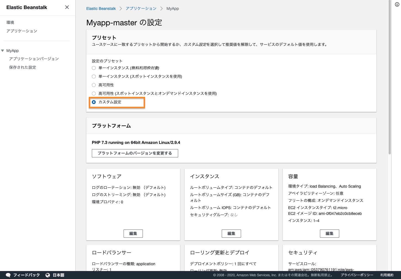Edit the ソフトウェア configuration card

pos(133,234)
